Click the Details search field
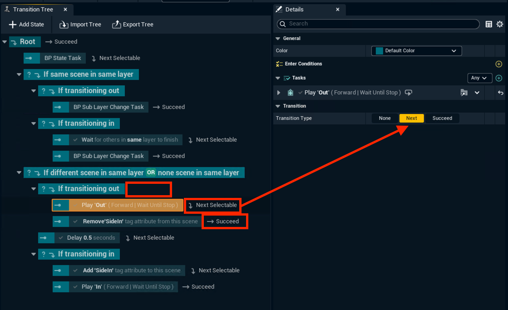The height and width of the screenshot is (310, 508). point(381,24)
